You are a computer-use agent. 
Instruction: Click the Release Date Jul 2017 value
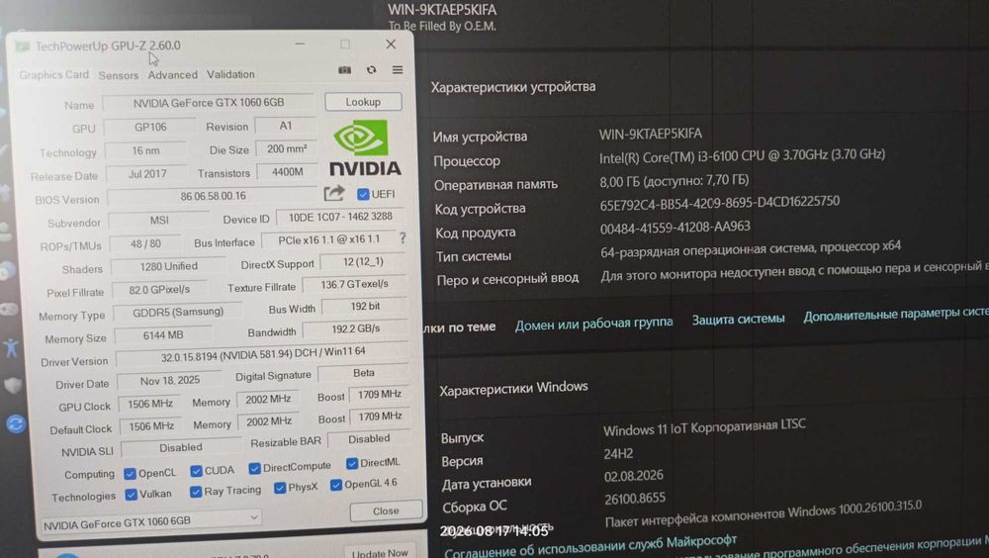147,173
